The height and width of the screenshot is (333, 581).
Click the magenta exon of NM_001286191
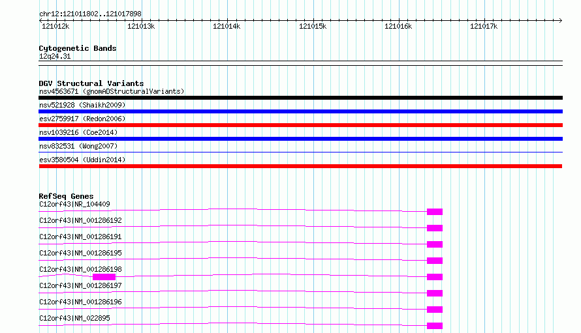click(435, 244)
